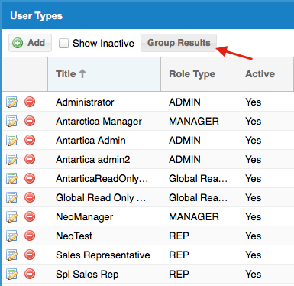This screenshot has width=294, height=286.
Task: Open edit for NeoManager row
Action: [x=11, y=217]
